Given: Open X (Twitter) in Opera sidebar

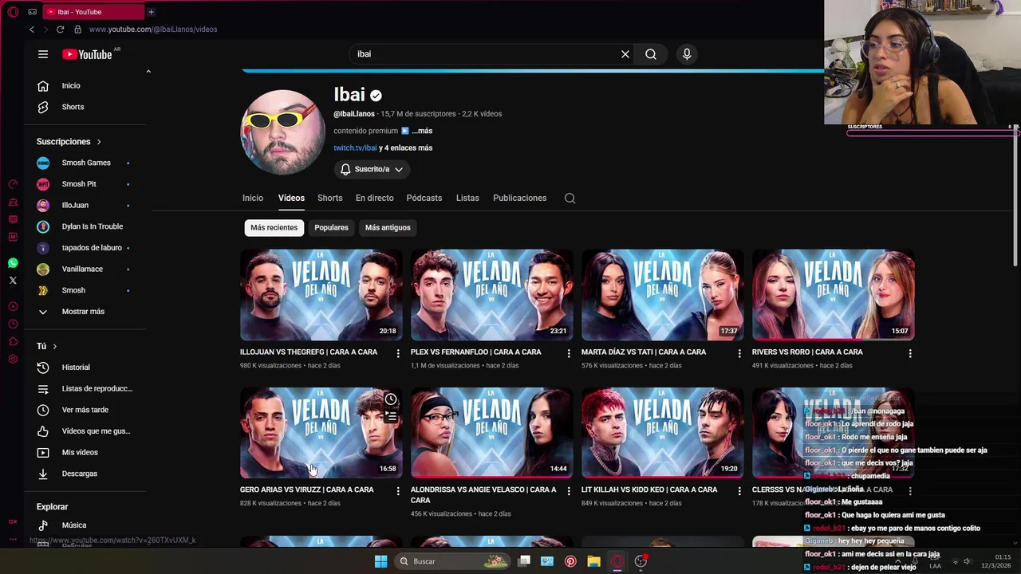Looking at the screenshot, I should [x=13, y=281].
